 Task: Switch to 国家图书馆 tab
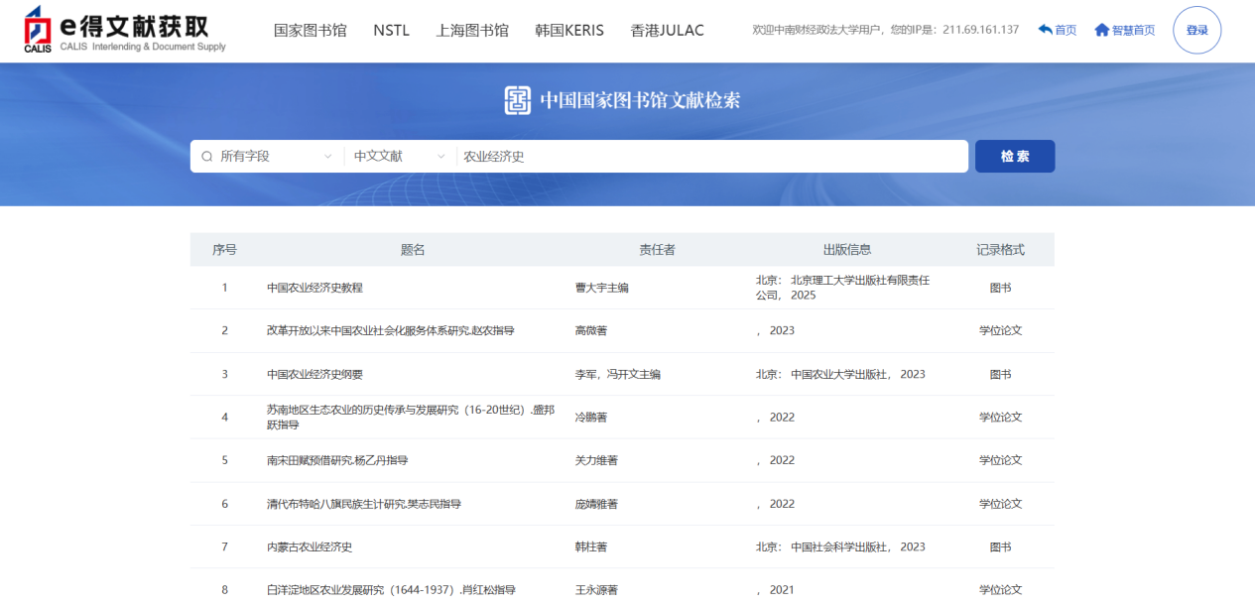(x=311, y=31)
